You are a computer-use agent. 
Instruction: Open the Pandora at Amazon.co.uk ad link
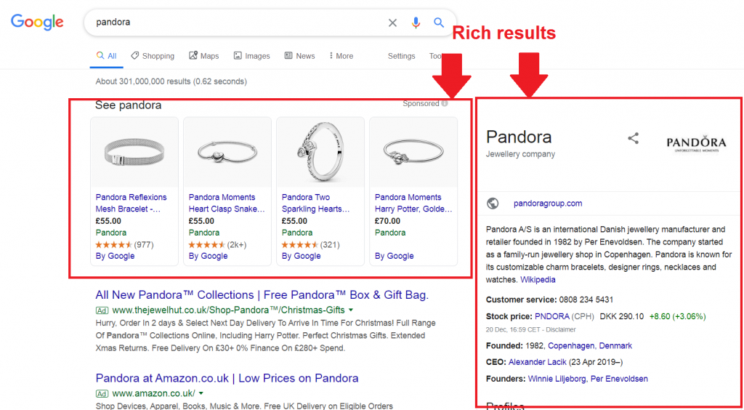coord(227,378)
